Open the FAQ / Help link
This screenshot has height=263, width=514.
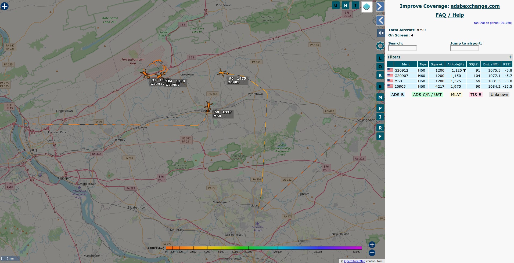coord(450,15)
